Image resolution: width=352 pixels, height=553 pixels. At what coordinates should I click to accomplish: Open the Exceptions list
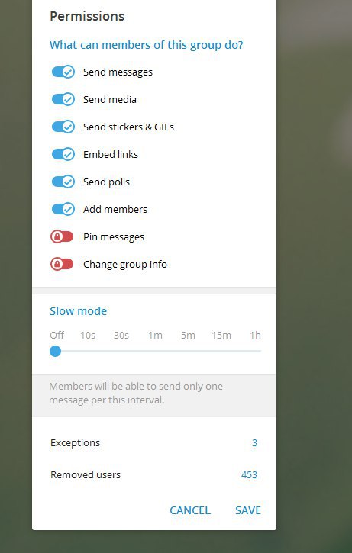coord(154,443)
